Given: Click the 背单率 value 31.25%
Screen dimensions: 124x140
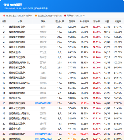Looking at the screenshot, I should click(97, 52).
